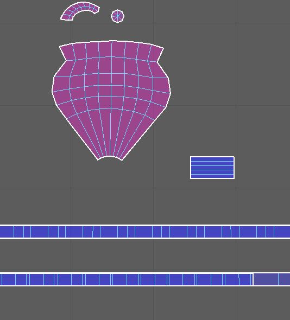This screenshot has height=320, width=290.
Task: Click the curved bottom opening edge of vase shell
Action: (x=110, y=157)
